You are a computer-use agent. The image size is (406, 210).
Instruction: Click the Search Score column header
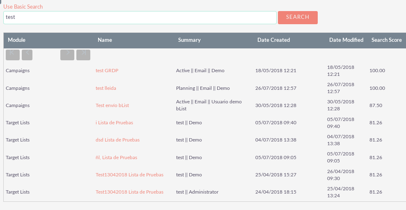(x=387, y=40)
